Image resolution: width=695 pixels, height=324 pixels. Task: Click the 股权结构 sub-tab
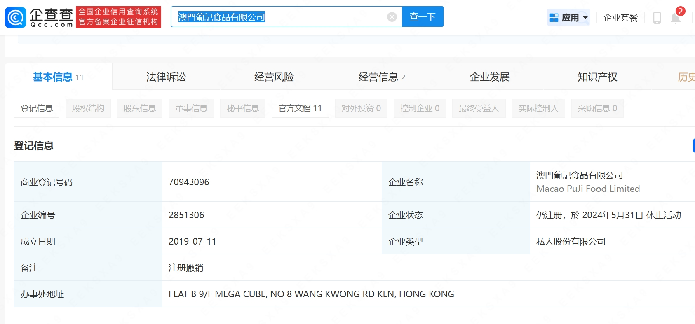pyautogui.click(x=88, y=108)
